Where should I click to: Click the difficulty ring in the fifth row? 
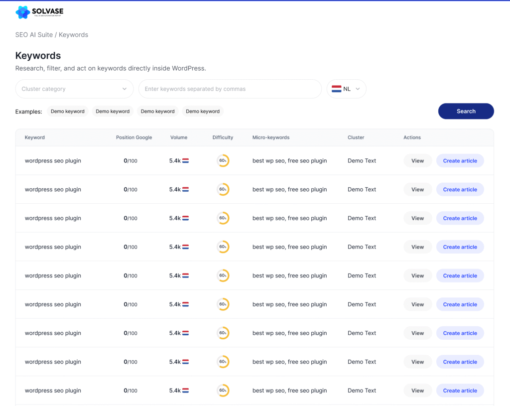coord(223,276)
